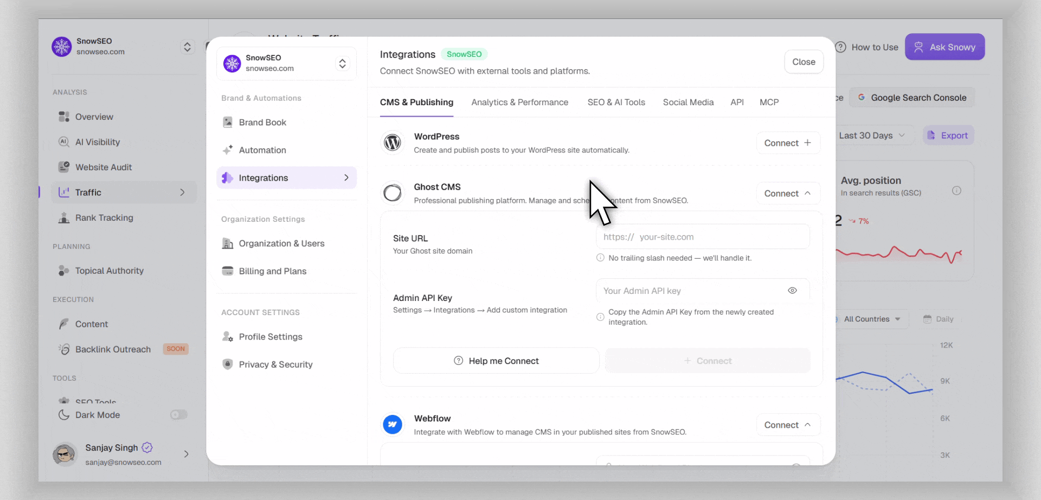Click the verified badge next to Sanjay Singh

pos(147,447)
